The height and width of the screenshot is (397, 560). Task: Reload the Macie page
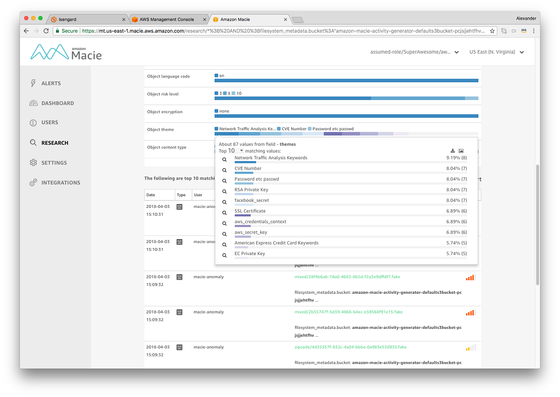(x=46, y=31)
